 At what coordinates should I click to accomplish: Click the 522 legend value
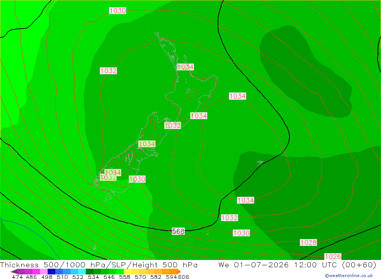click(x=78, y=277)
